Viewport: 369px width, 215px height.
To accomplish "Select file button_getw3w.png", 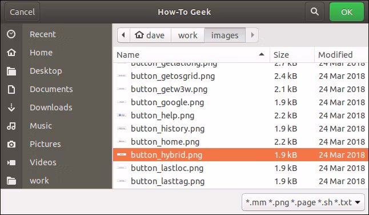I will (x=240, y=89).
